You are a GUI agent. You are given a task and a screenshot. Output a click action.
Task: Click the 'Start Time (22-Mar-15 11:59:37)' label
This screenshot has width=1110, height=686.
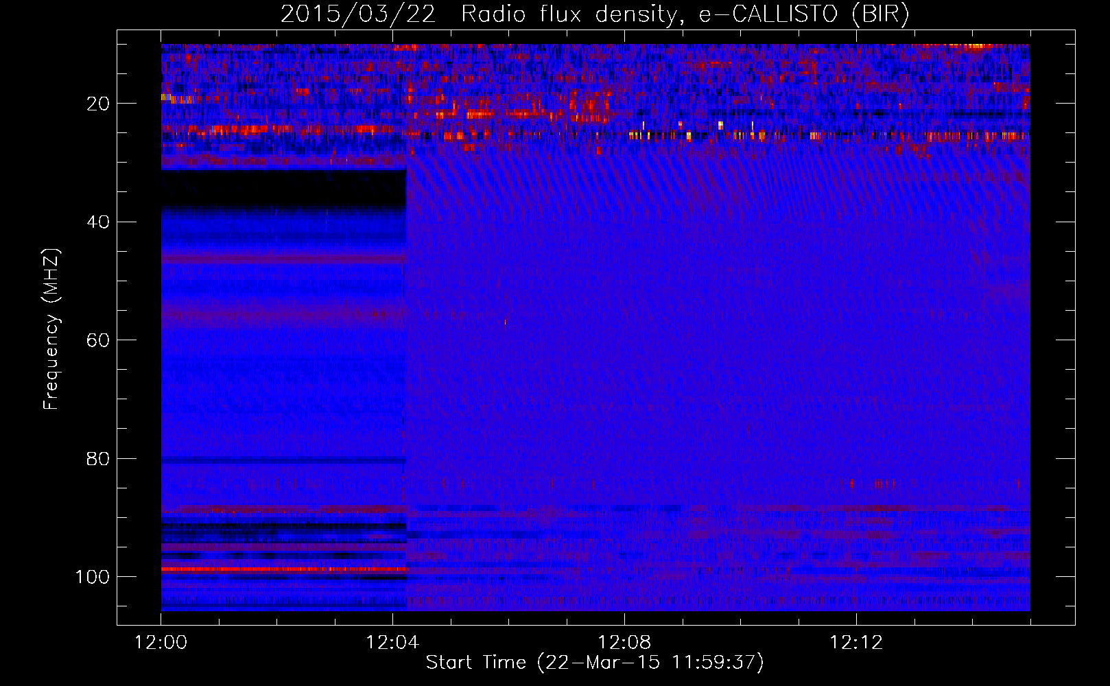tap(595, 663)
